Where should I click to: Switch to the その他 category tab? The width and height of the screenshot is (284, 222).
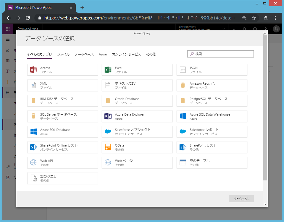[151, 54]
